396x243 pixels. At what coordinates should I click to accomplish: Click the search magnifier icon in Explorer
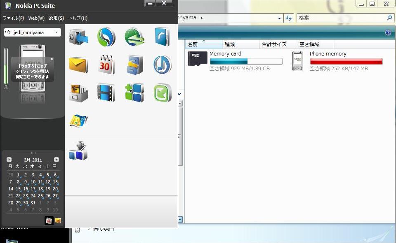[390, 18]
